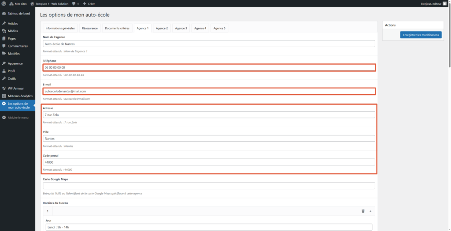Open Mes sites menu in admin bar
Image resolution: width=451 pixels, height=231 pixels.
pyautogui.click(x=18, y=4)
